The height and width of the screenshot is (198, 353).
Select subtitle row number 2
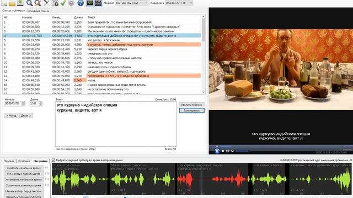coord(101,27)
